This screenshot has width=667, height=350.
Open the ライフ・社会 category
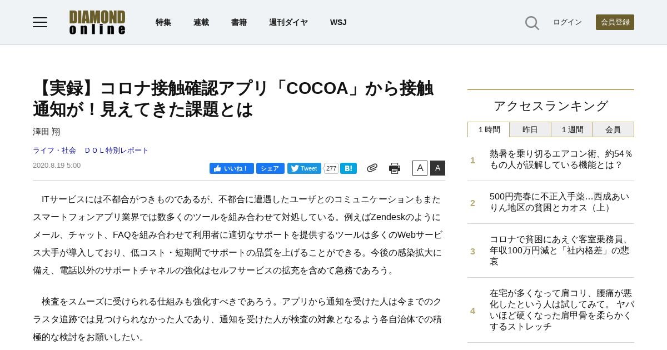[54, 151]
